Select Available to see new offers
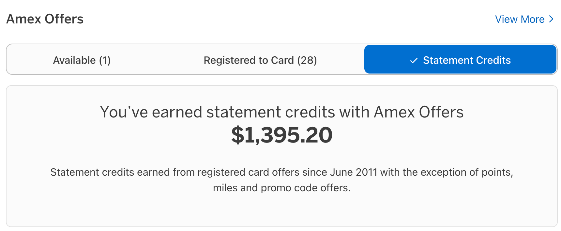The image size is (561, 231). click(82, 60)
